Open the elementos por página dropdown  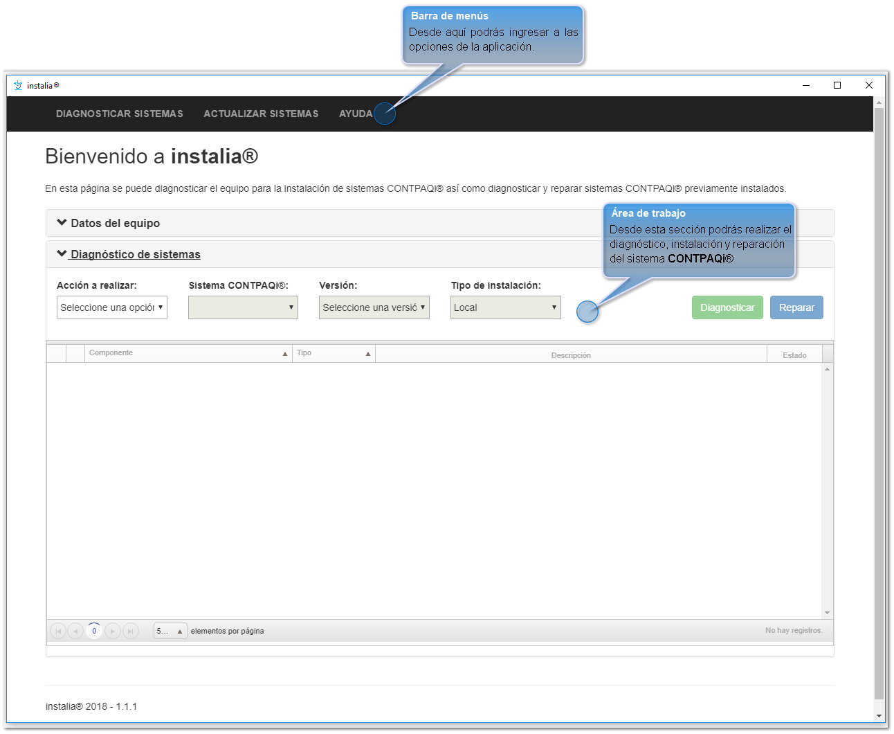(x=170, y=631)
